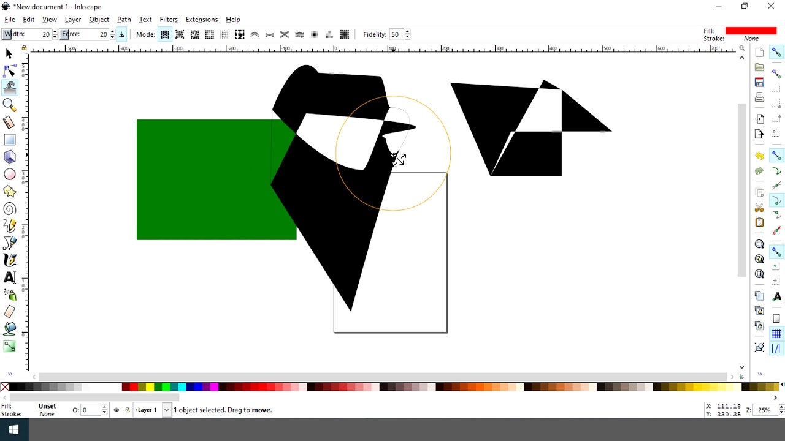
Task: Select the Text tool
Action: coord(9,277)
